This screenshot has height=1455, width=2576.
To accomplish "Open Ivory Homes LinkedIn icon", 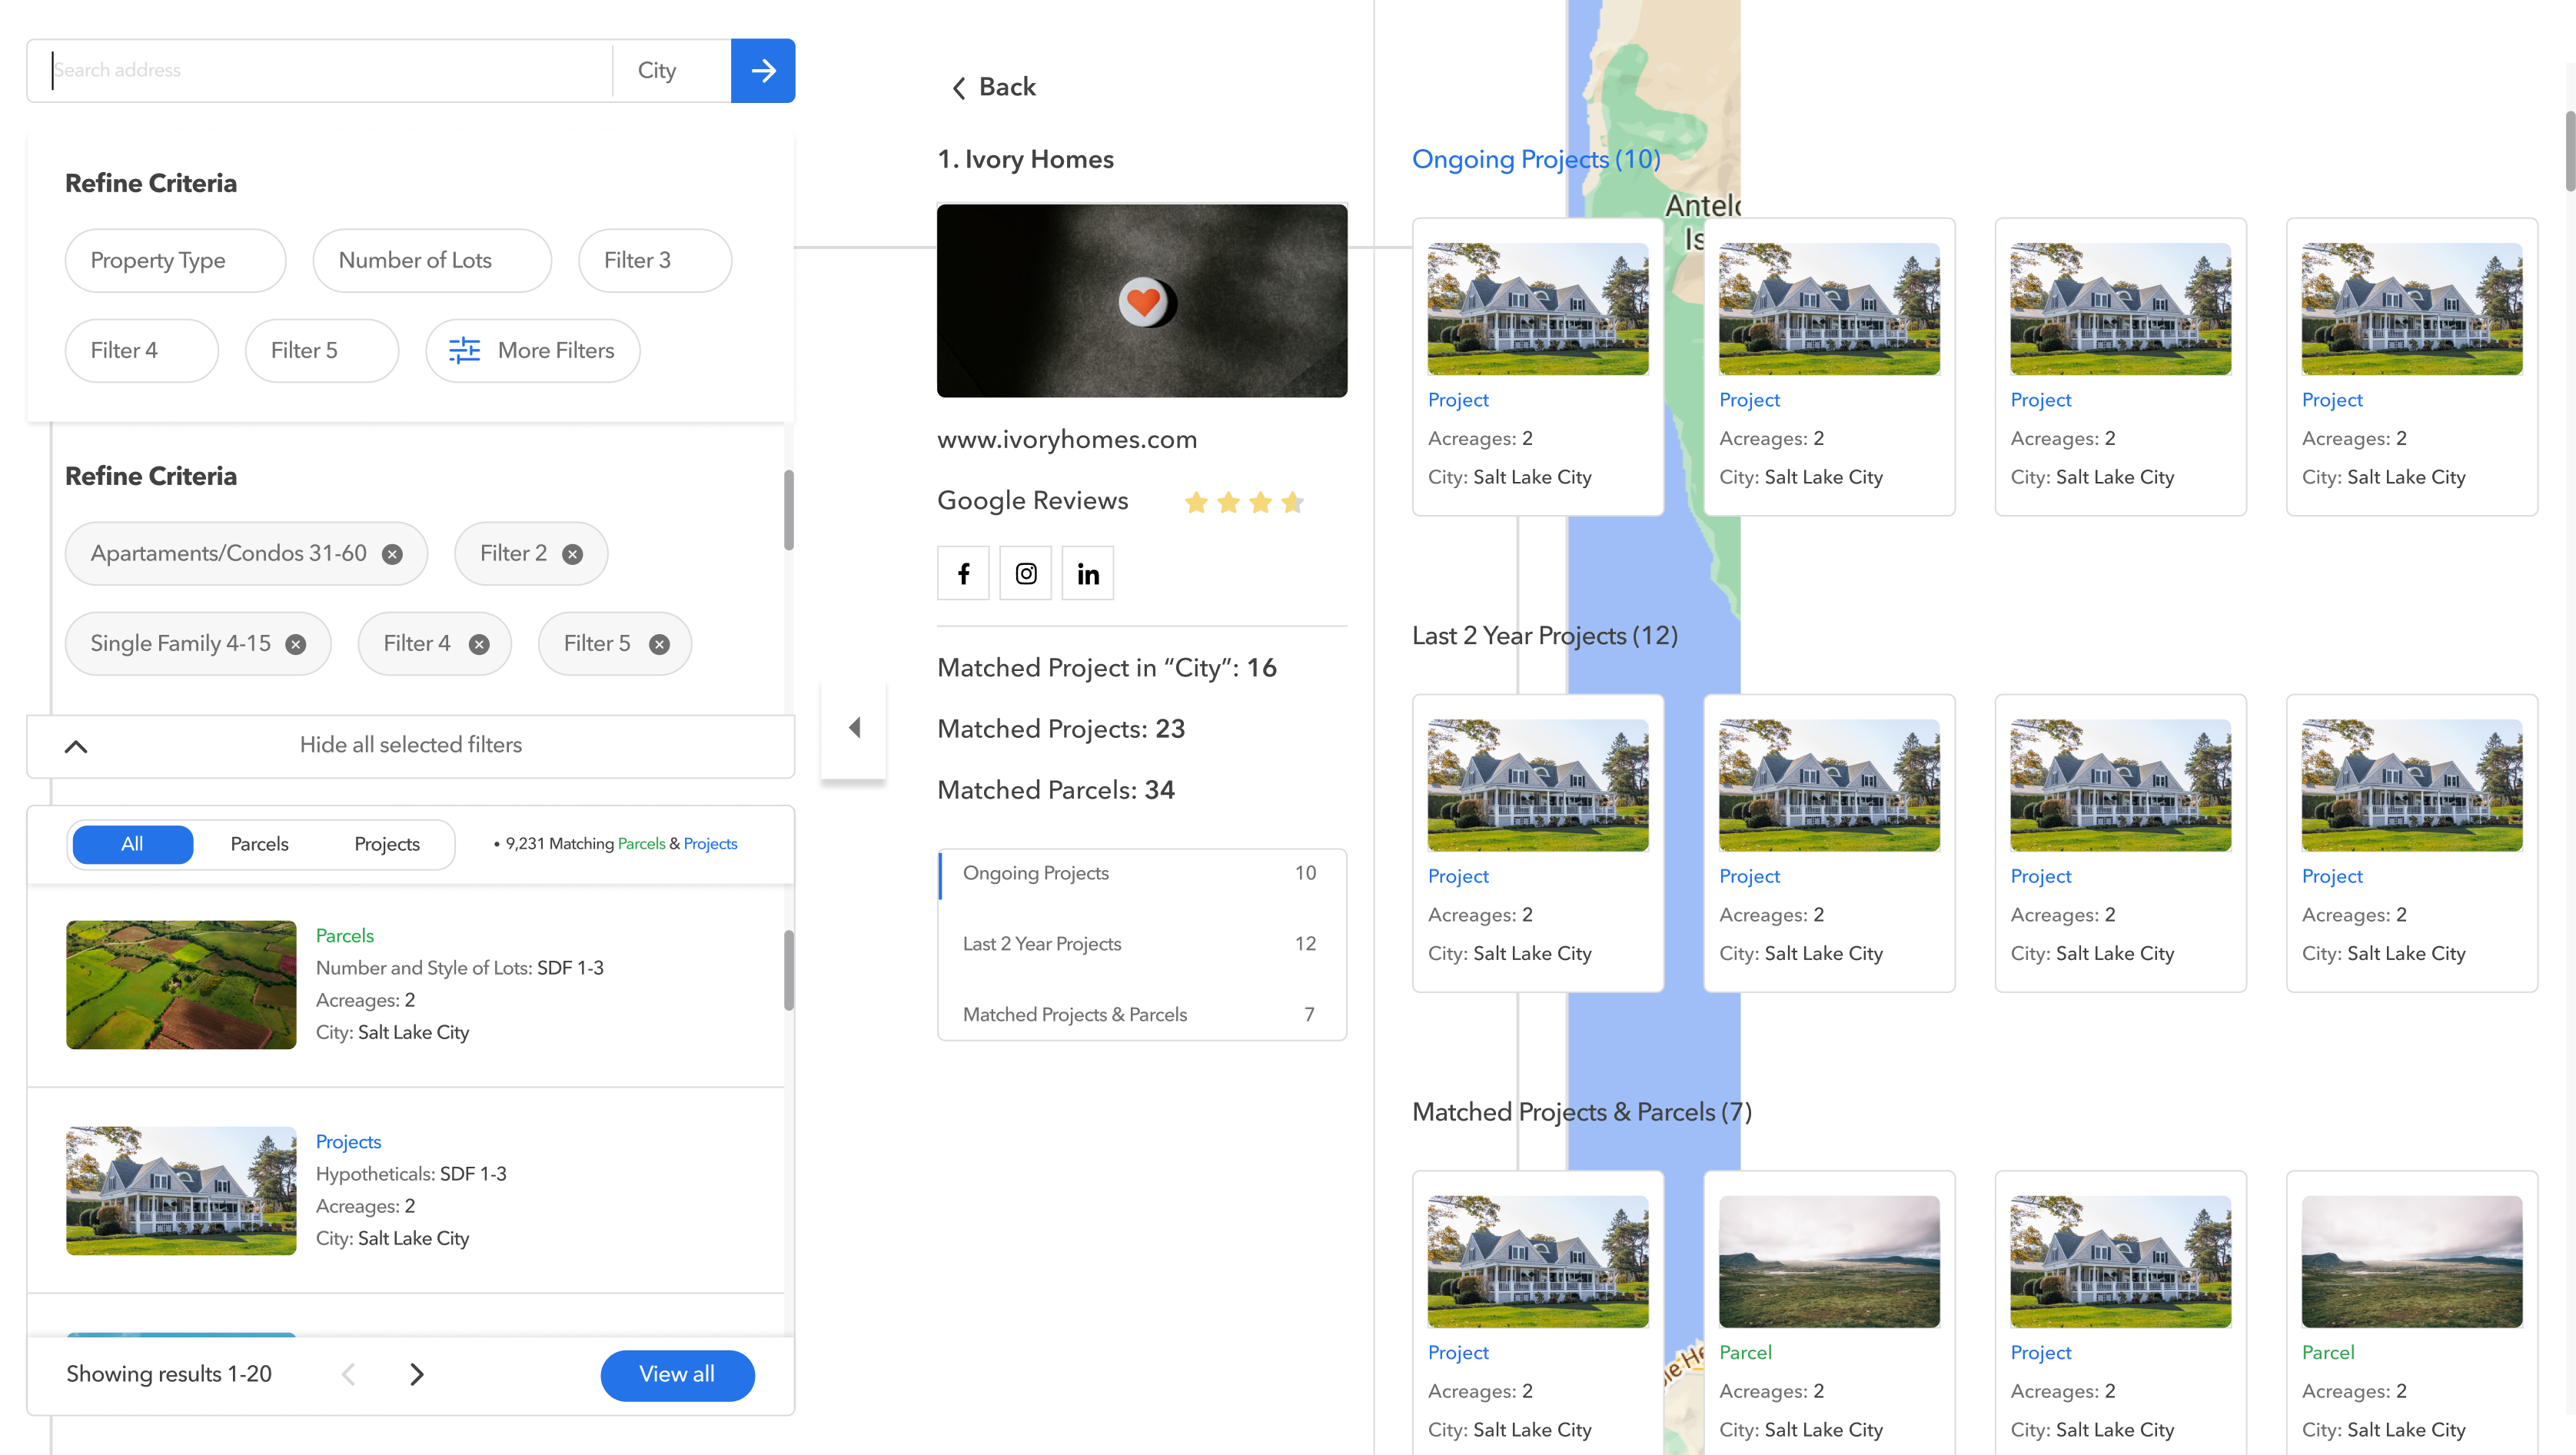I will 1088,573.
